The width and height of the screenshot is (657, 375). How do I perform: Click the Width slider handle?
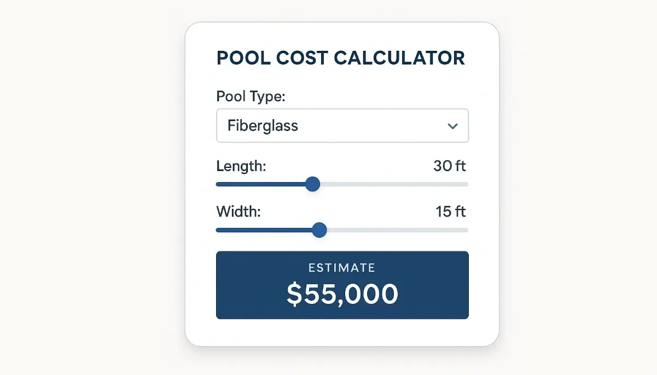[319, 230]
